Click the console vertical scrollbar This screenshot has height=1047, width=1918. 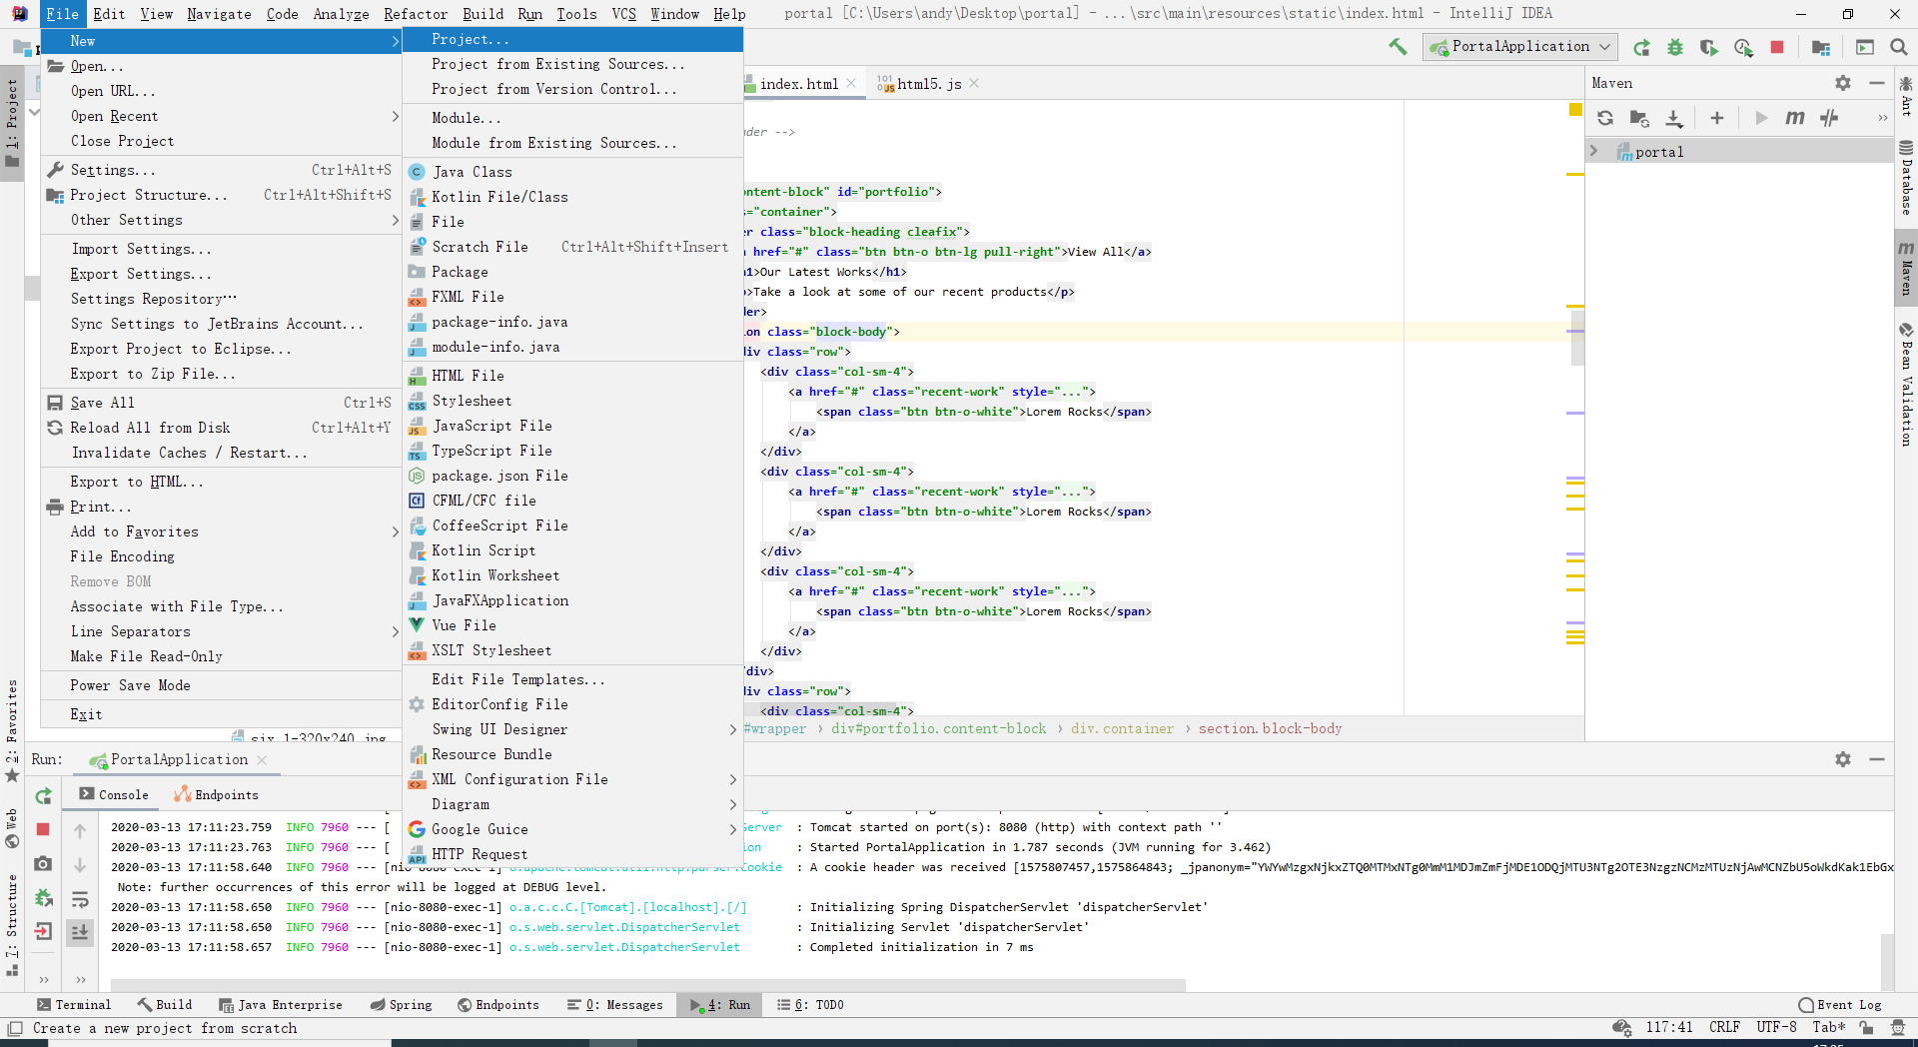pos(1887,961)
